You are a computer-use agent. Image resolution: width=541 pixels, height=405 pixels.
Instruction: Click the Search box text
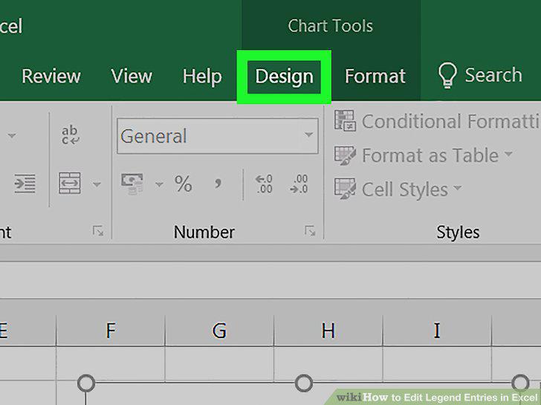pos(493,75)
